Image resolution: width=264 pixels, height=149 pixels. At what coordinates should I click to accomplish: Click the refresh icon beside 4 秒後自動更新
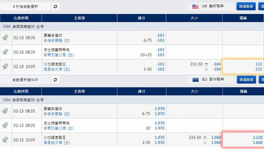55,6
